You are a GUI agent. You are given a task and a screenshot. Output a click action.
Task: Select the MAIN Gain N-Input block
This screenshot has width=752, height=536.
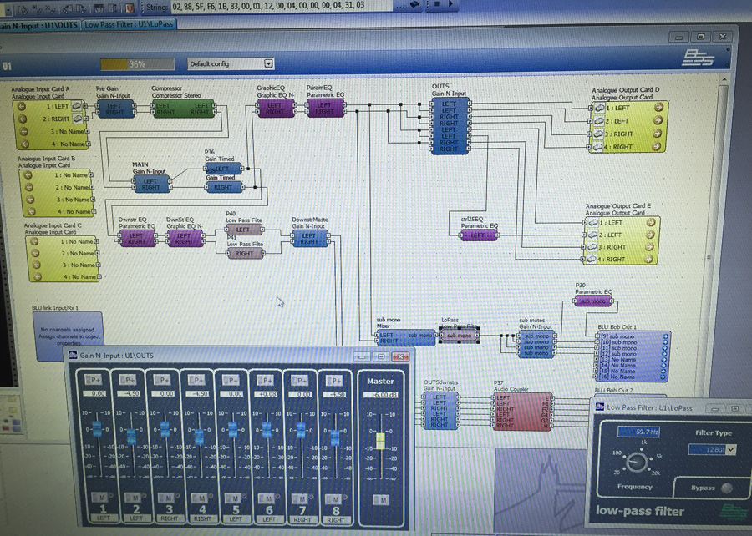(x=150, y=184)
